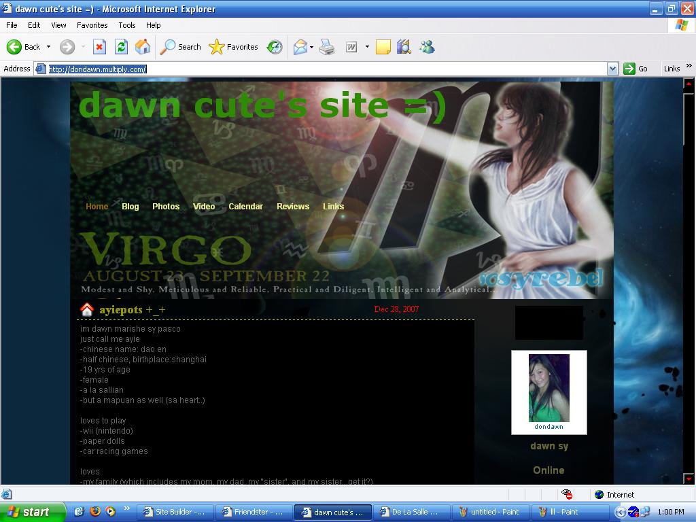Open the ayiepots post title
696x522 pixels.
pyautogui.click(x=133, y=309)
